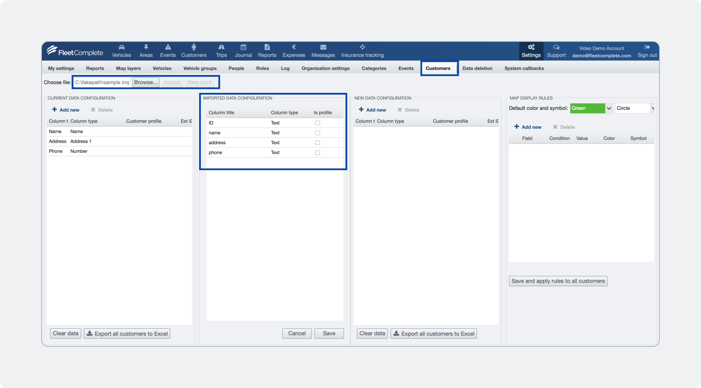Switch to the Data deletion tab
Viewport: 701px width, 388px height.
(477, 68)
